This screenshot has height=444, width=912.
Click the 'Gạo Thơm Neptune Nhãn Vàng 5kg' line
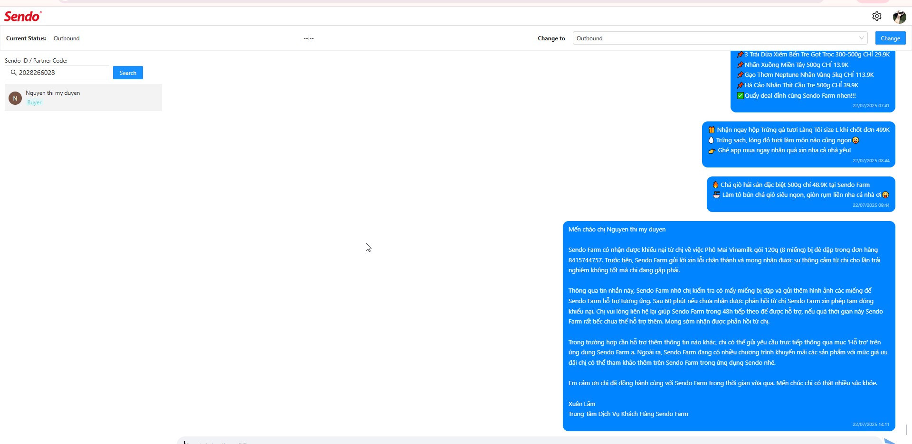(805, 75)
